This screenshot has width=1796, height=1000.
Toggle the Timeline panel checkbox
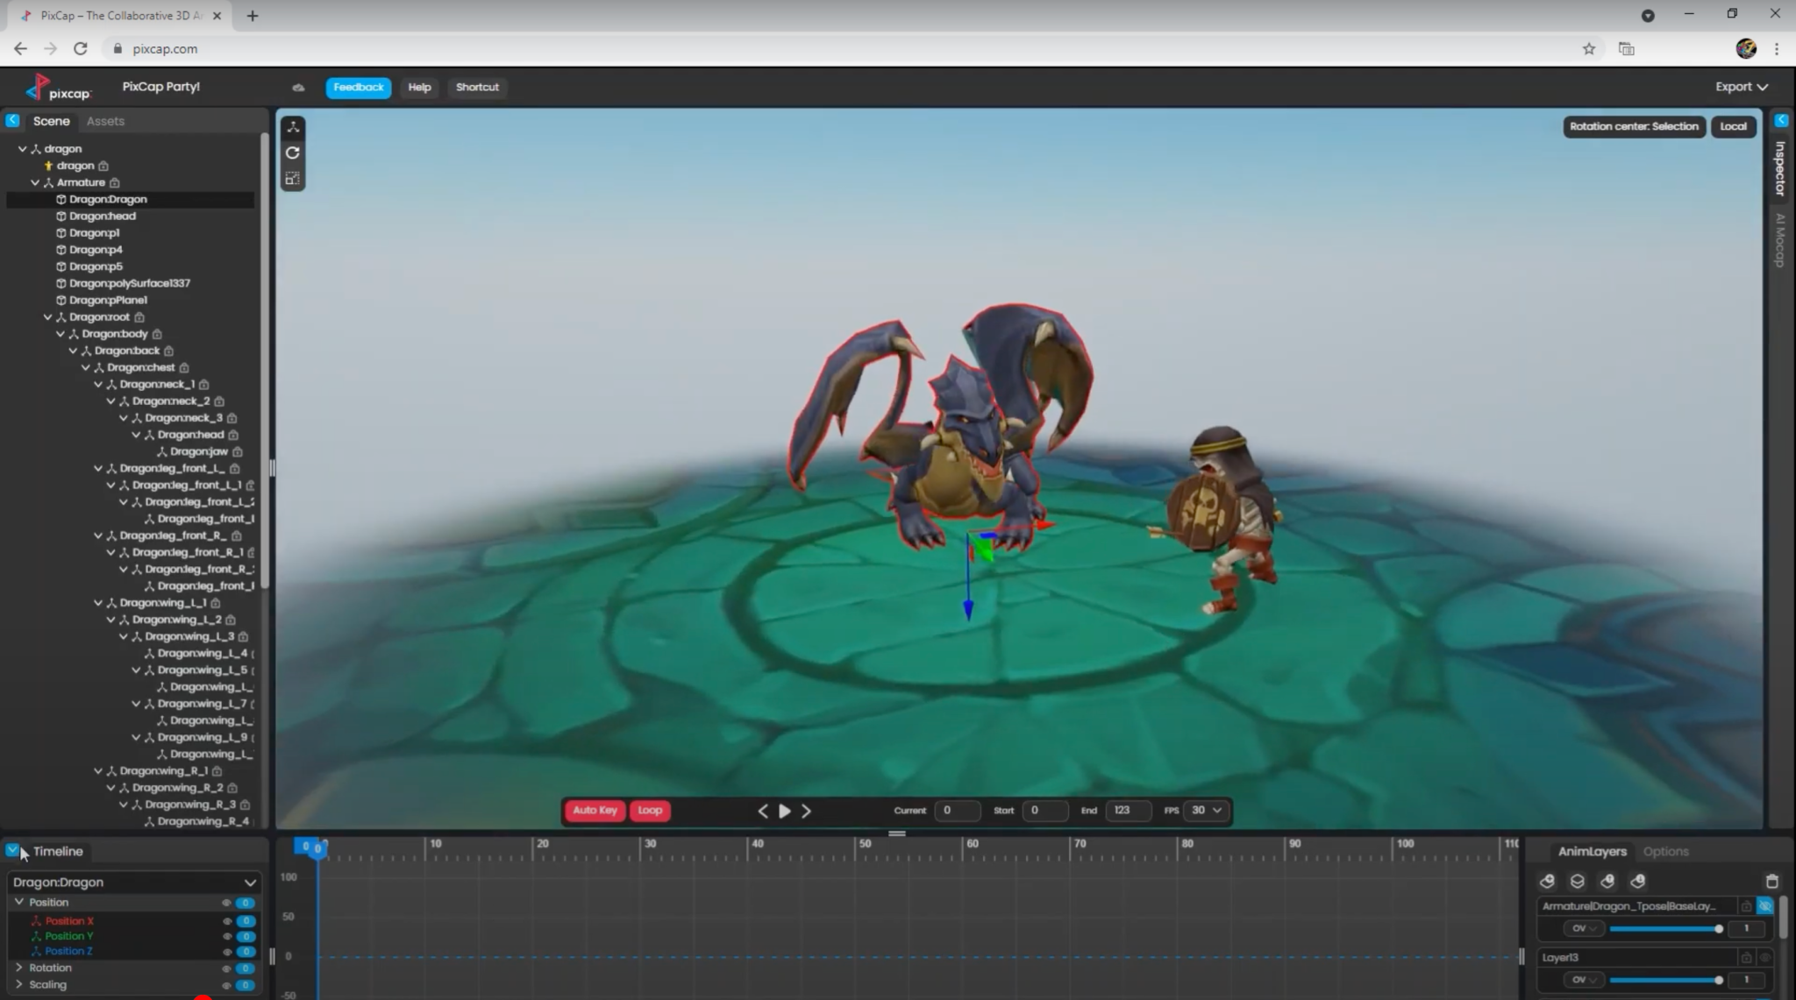12,849
